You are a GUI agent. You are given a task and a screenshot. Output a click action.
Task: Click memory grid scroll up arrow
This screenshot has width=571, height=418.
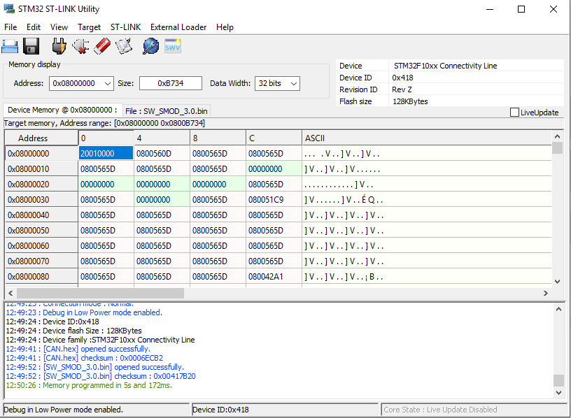click(x=557, y=136)
